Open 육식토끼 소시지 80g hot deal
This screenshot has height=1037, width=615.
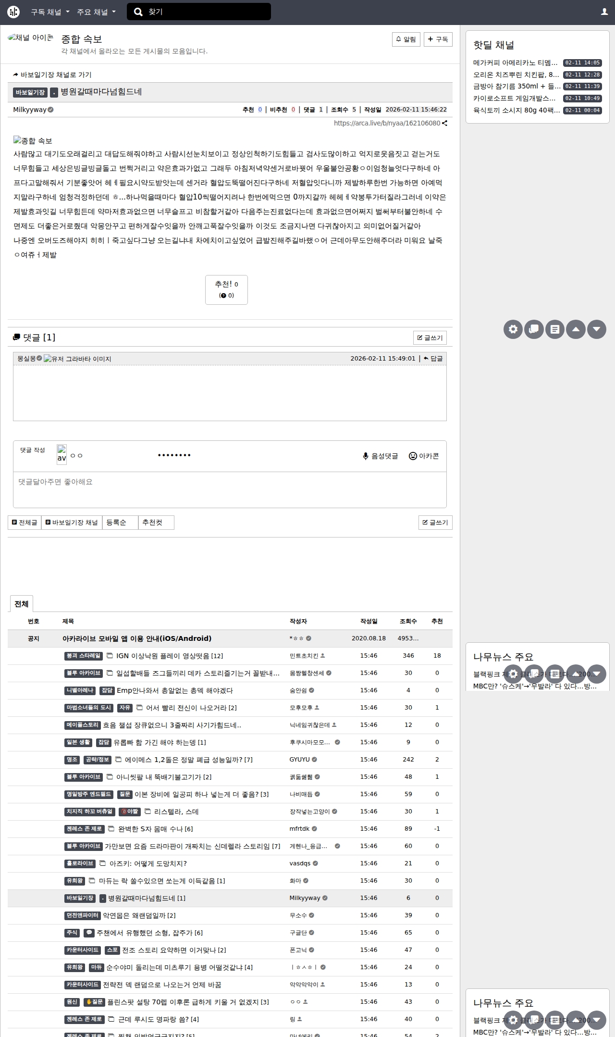517,111
